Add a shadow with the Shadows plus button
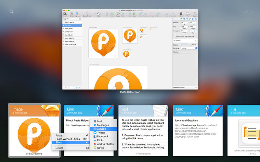The image size is (260, 162). tap(196, 52)
